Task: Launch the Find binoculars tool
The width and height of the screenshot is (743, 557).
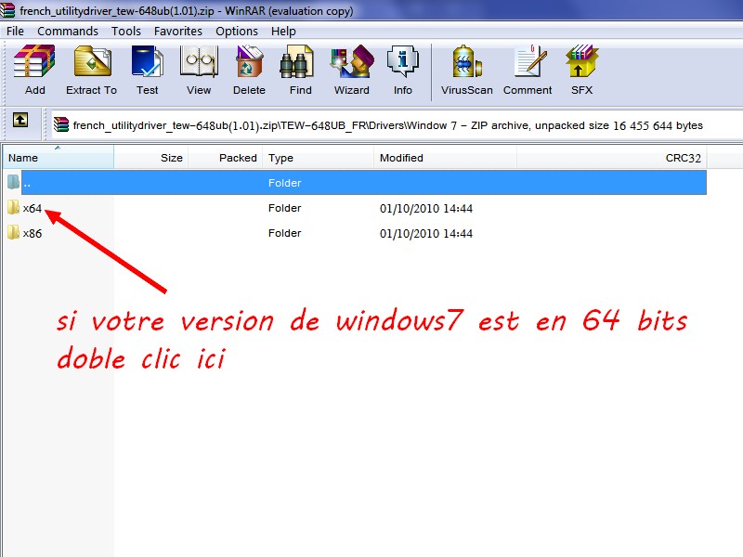Action: click(300, 70)
